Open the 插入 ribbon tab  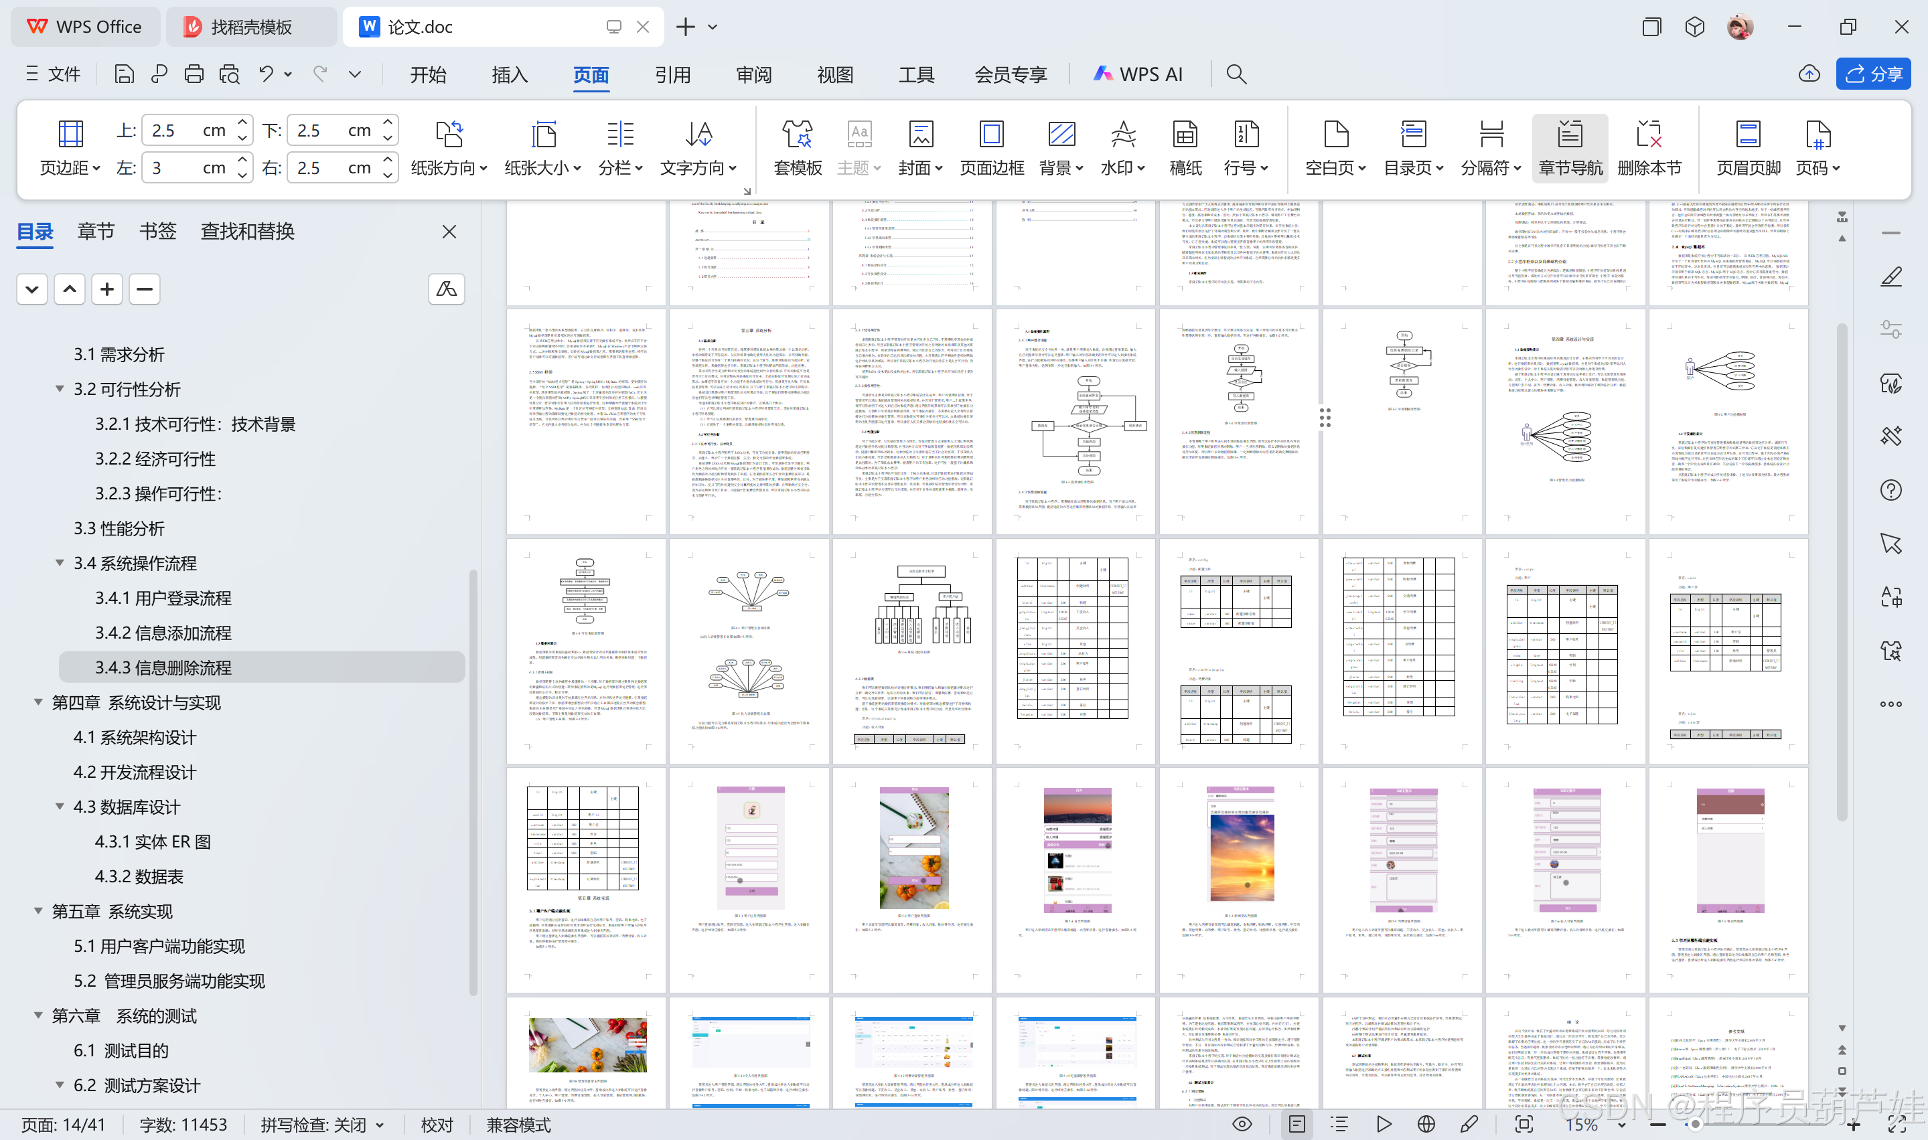click(510, 74)
